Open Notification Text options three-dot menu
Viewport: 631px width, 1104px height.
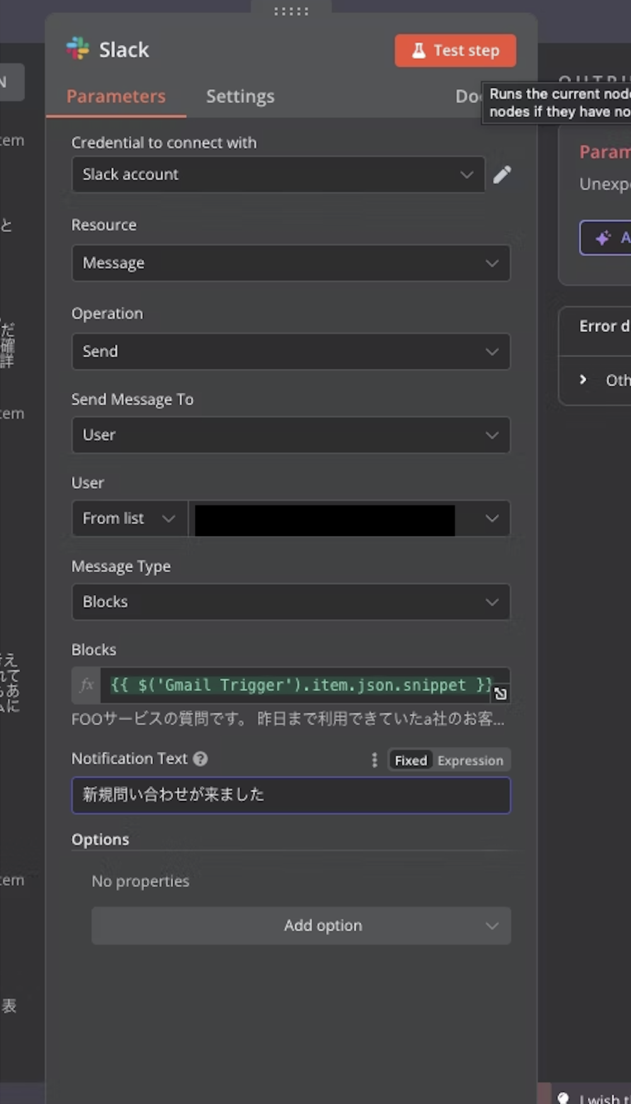(375, 760)
